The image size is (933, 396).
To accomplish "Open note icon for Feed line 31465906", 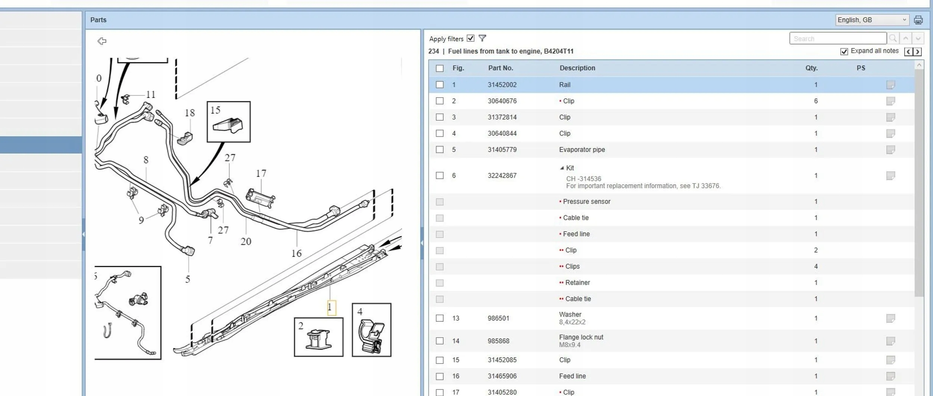I will pyautogui.click(x=890, y=377).
